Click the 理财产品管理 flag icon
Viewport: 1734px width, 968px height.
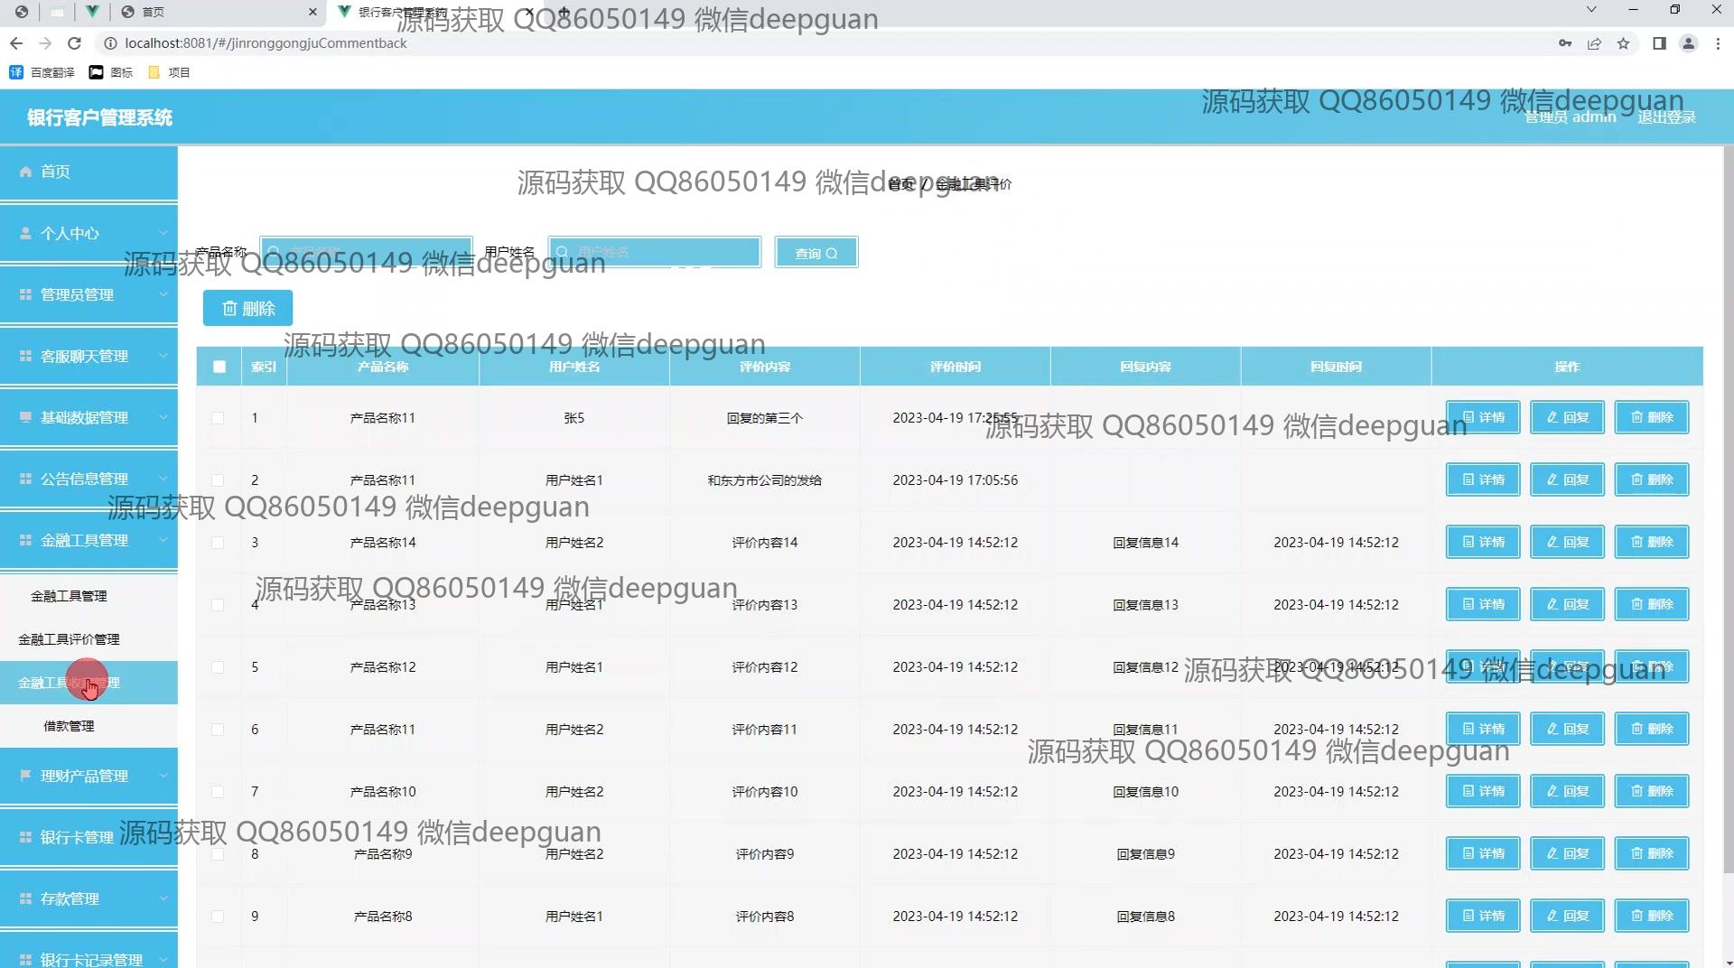click(25, 776)
